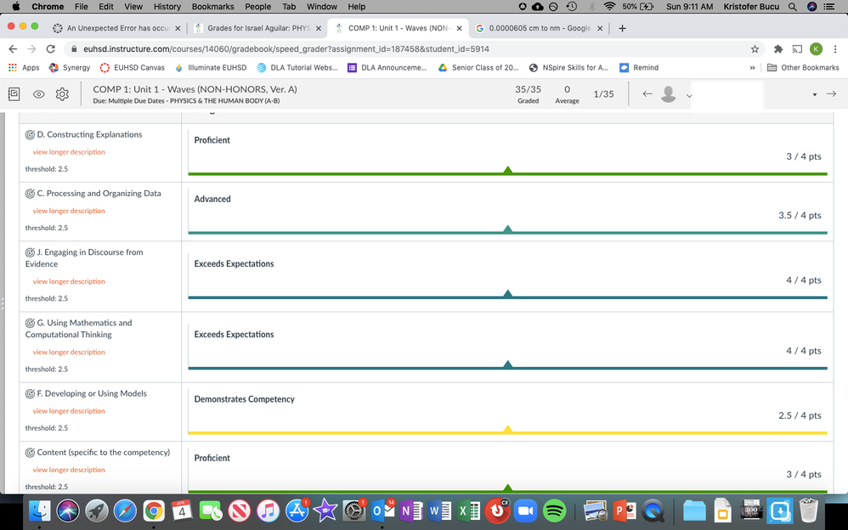Expand the hidden bookmarks overflow chevron
The width and height of the screenshot is (848, 530).
(752, 68)
